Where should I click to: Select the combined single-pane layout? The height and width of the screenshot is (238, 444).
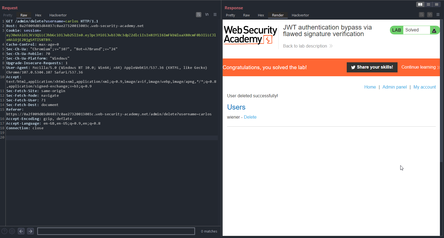[x=436, y=4]
